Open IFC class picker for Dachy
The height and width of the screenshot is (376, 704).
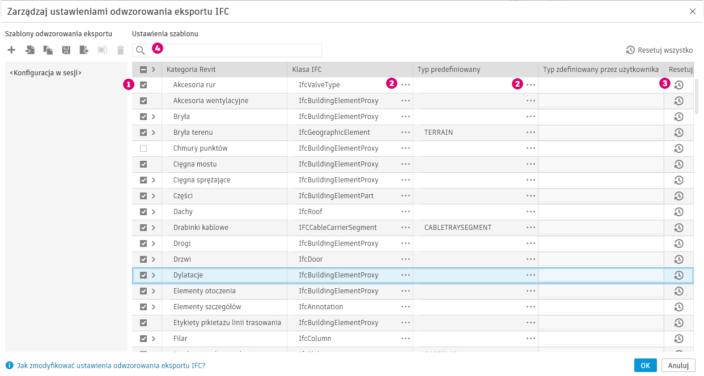[405, 212]
